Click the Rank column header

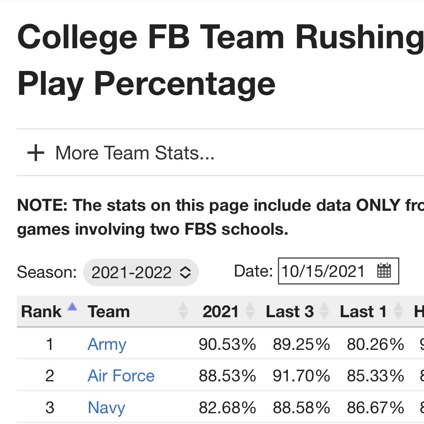point(41,312)
